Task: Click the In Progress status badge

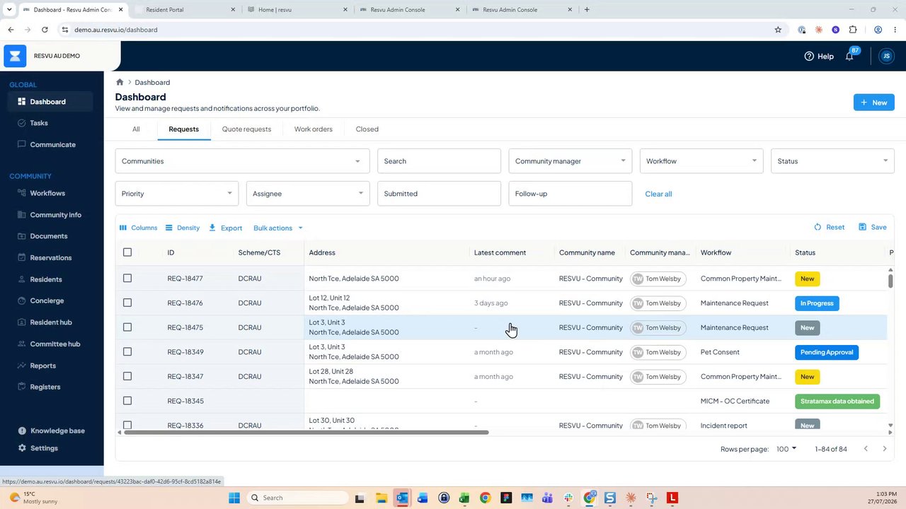Action: tap(817, 303)
